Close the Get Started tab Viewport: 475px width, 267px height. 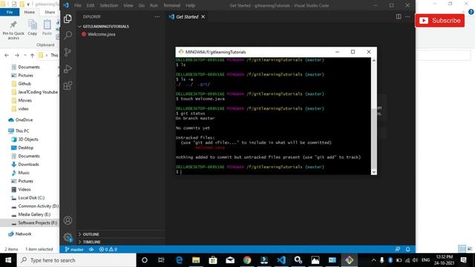click(x=203, y=17)
